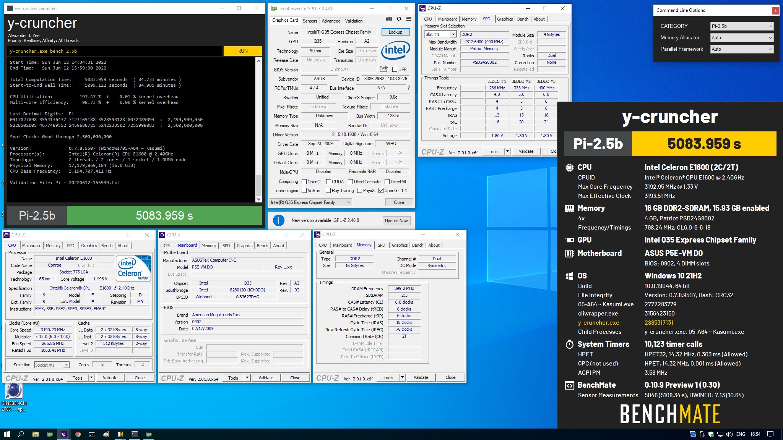This screenshot has height=440, width=783.
Task: Click the y-cruncher console taskbar icon
Action: click(134, 434)
